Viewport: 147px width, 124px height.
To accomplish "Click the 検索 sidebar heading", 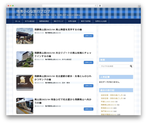I will point(116,60).
